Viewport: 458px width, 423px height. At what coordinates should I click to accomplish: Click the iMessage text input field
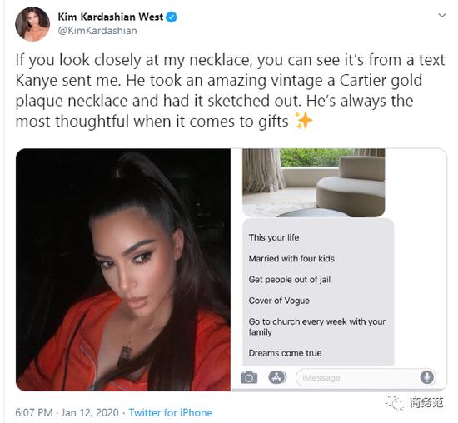point(366,377)
